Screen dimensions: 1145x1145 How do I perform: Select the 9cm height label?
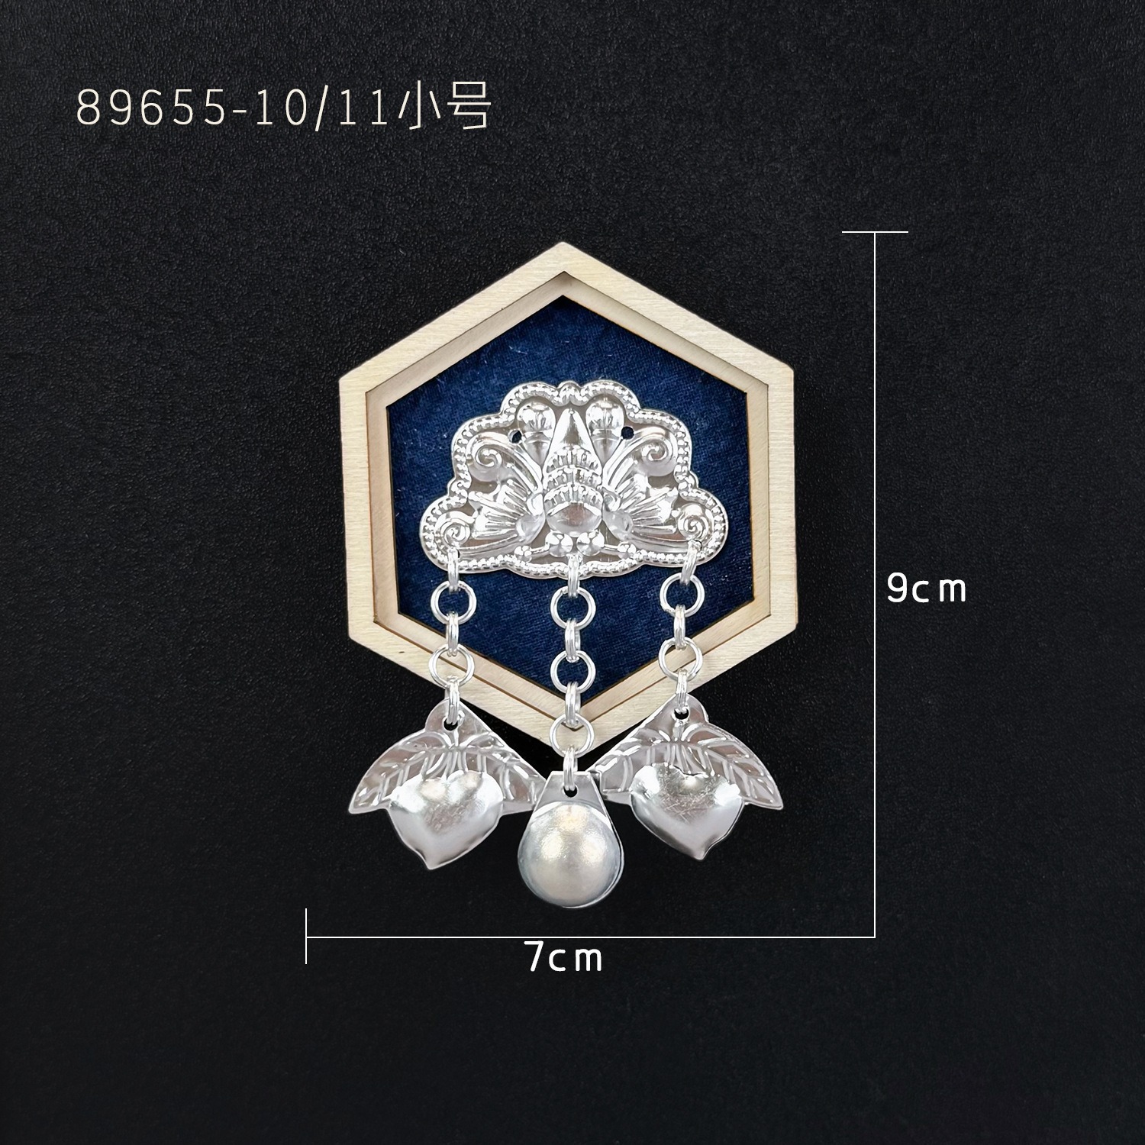(927, 589)
